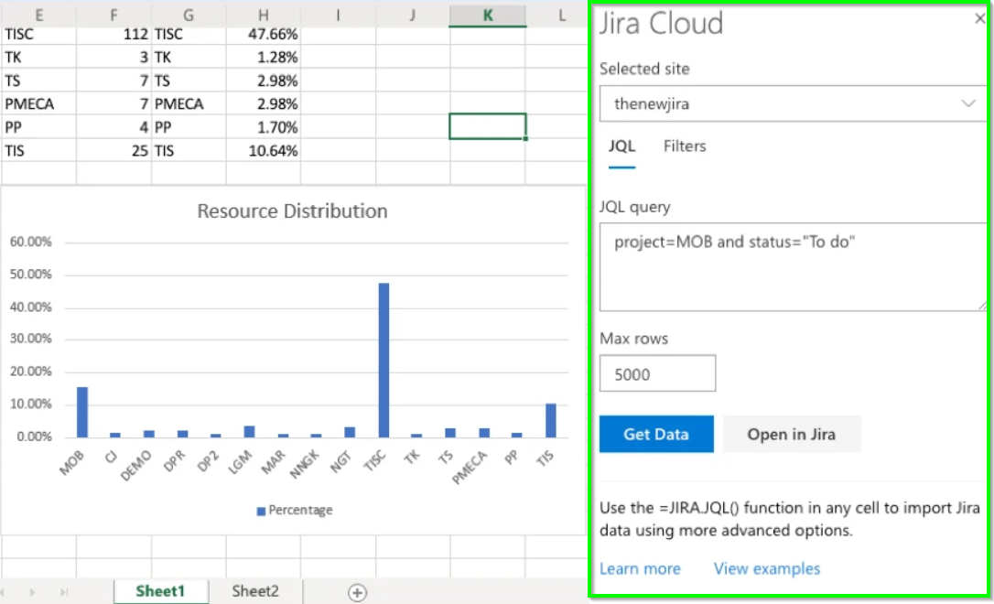This screenshot has width=994, height=604.
Task: Select PMECA cell in column E
Action: pyautogui.click(x=38, y=104)
